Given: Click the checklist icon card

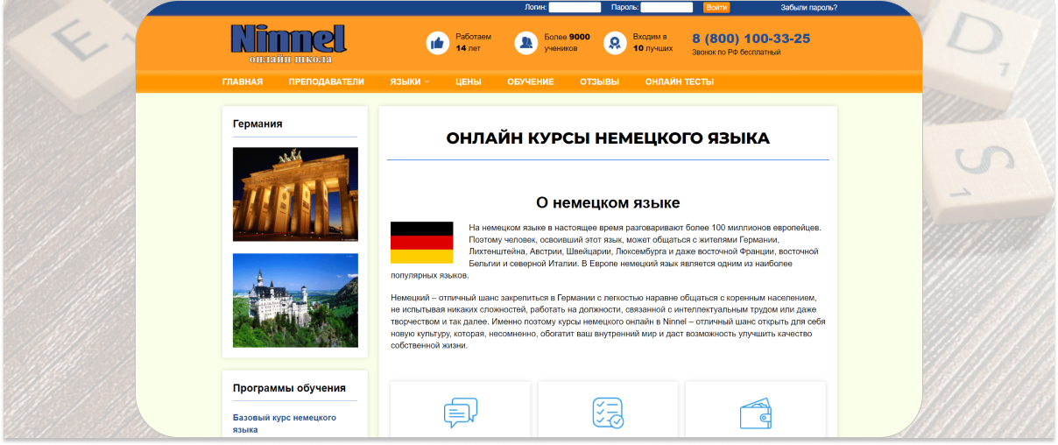Looking at the screenshot, I should (608, 413).
